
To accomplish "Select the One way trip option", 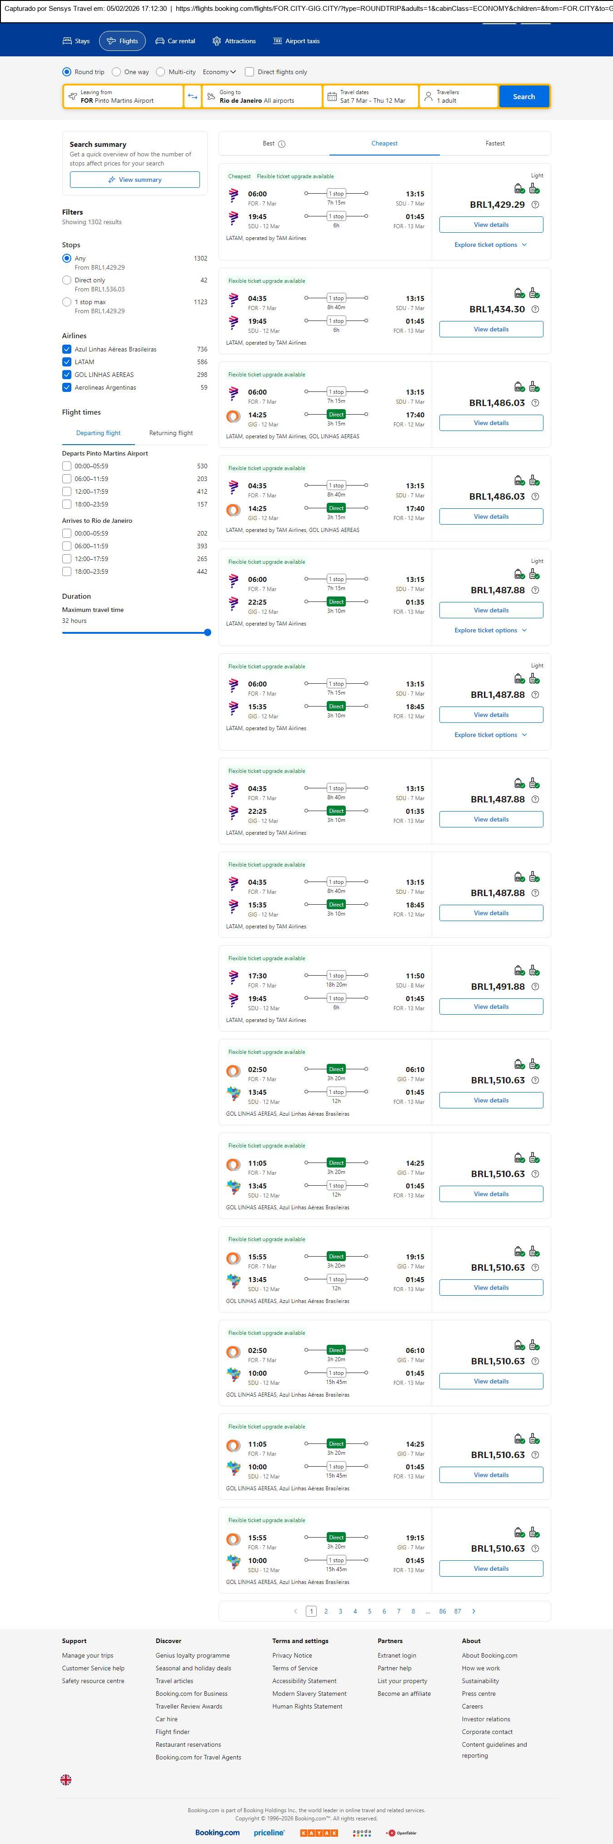I will coord(117,72).
